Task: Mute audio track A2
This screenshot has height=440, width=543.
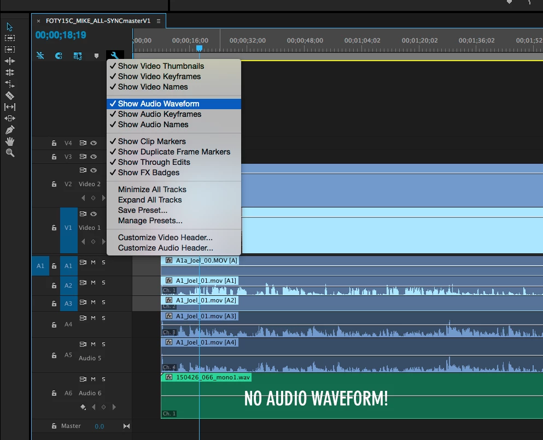Action: point(93,282)
